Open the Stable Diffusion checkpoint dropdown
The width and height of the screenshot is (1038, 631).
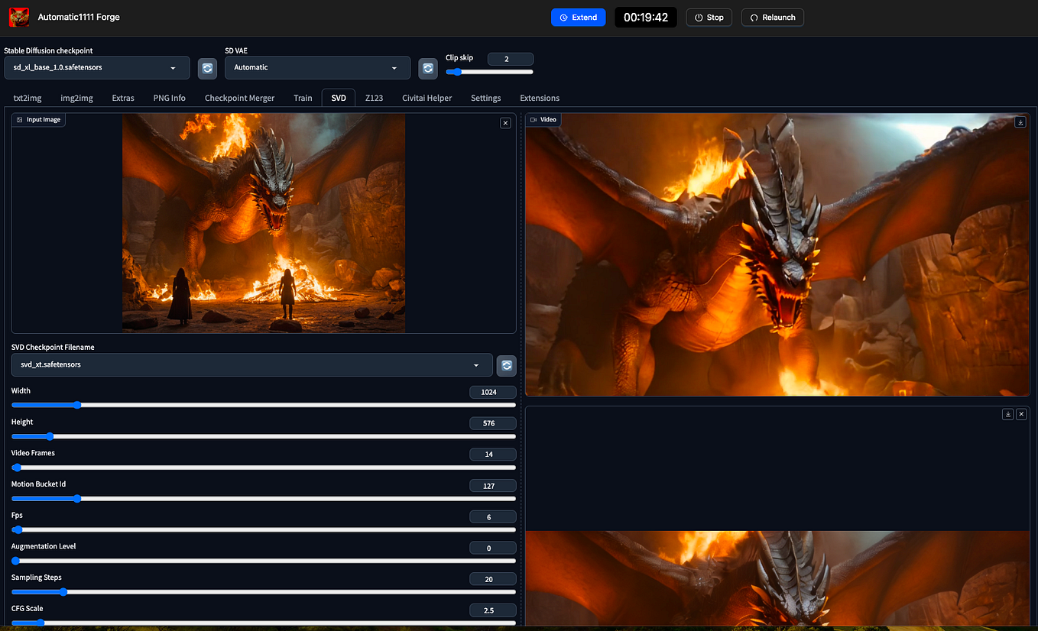click(x=96, y=68)
